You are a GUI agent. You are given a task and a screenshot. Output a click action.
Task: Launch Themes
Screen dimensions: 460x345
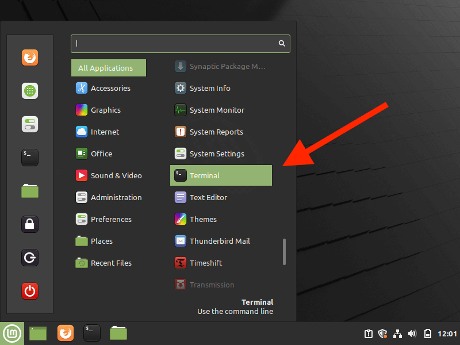[x=221, y=220]
